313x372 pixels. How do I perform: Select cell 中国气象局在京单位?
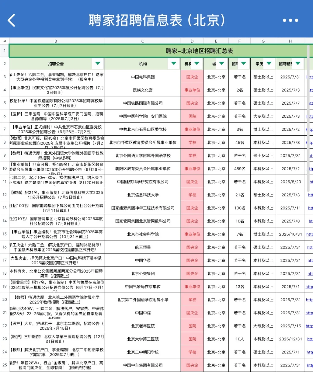[143, 287]
